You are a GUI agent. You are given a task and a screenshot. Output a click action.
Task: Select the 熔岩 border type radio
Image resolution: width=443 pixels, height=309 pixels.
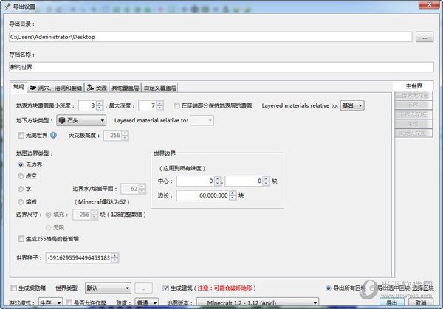pyautogui.click(x=21, y=199)
